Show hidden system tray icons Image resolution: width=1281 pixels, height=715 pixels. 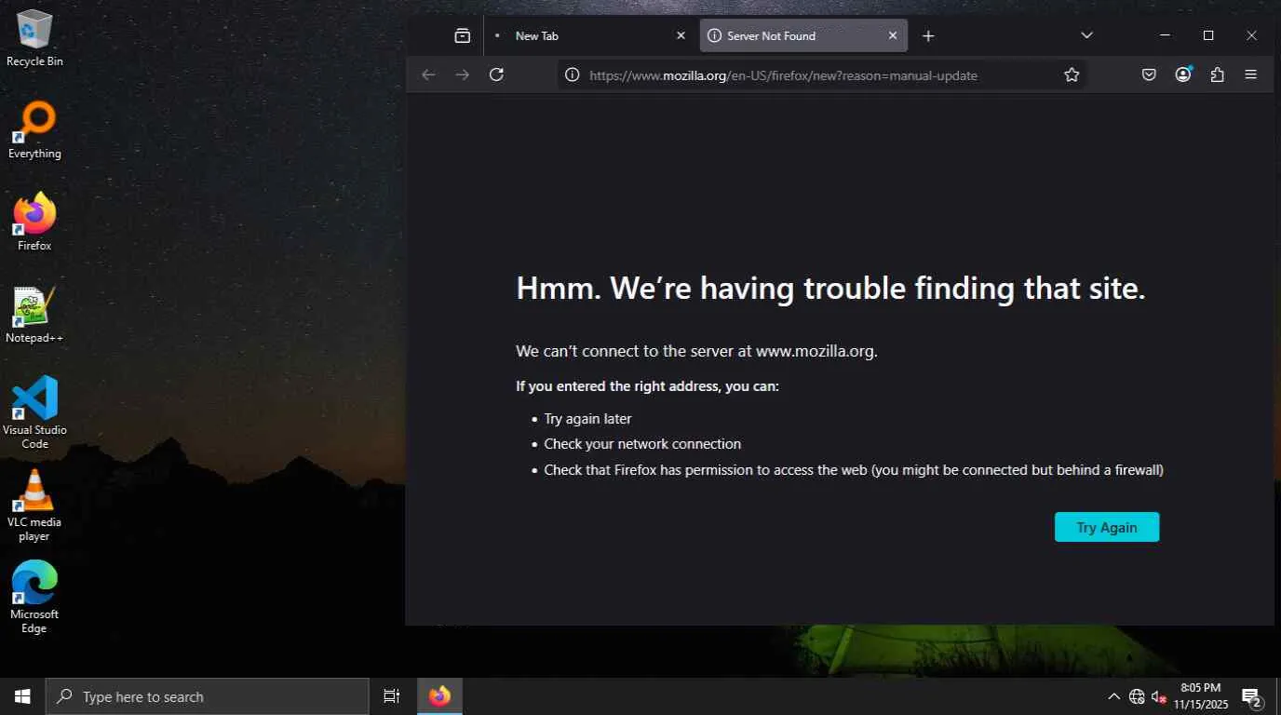(1113, 696)
